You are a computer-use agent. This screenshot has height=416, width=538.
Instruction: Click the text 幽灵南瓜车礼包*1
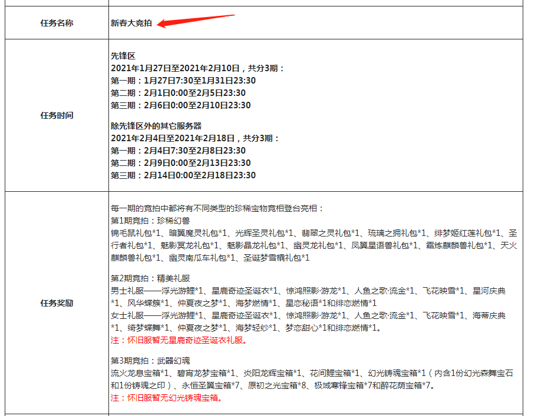[202, 258]
